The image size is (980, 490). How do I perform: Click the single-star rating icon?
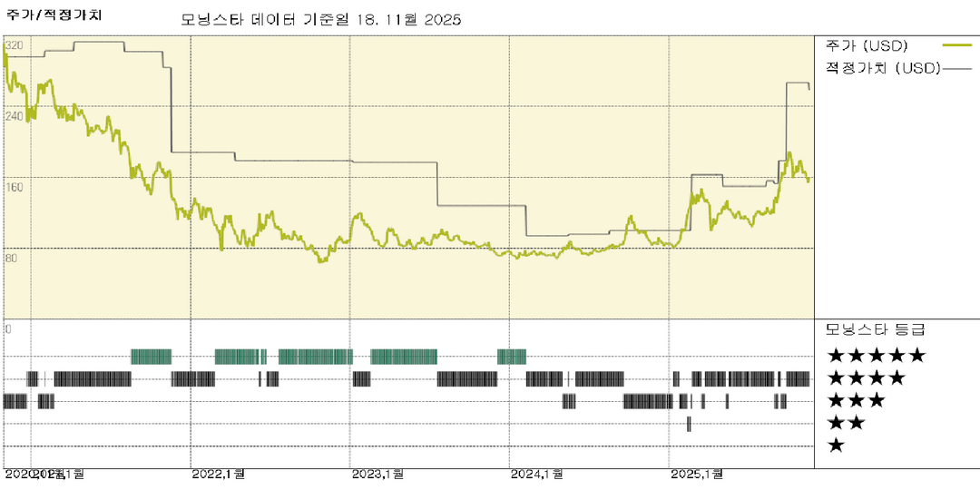pos(836,445)
